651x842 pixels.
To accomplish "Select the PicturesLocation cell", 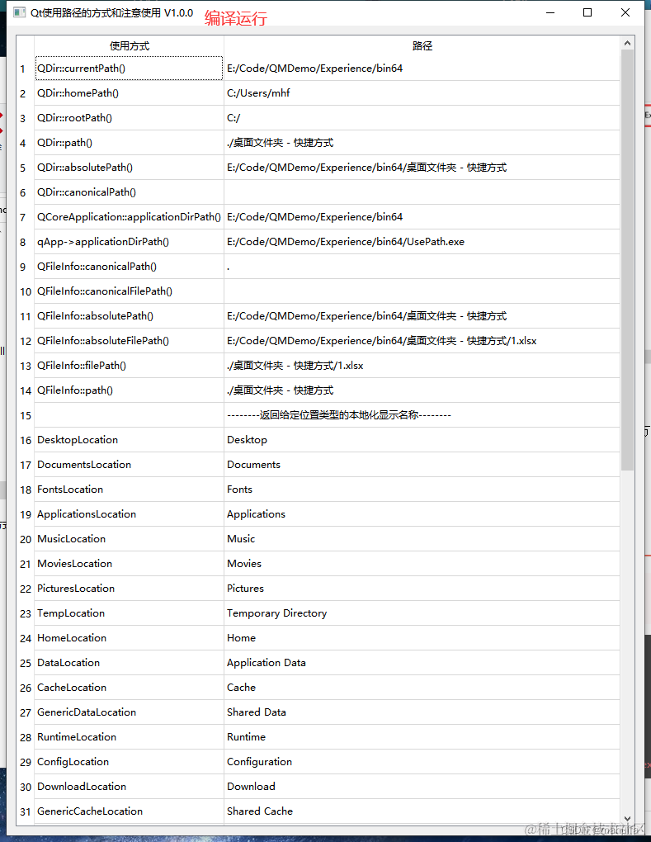I will coord(130,588).
